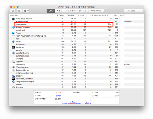Click the Spotlight process icon
The image size is (153, 119).
click(13, 87)
